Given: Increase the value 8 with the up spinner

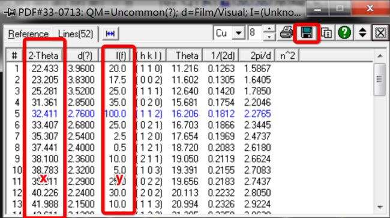Looking at the screenshot, I should click(269, 29).
